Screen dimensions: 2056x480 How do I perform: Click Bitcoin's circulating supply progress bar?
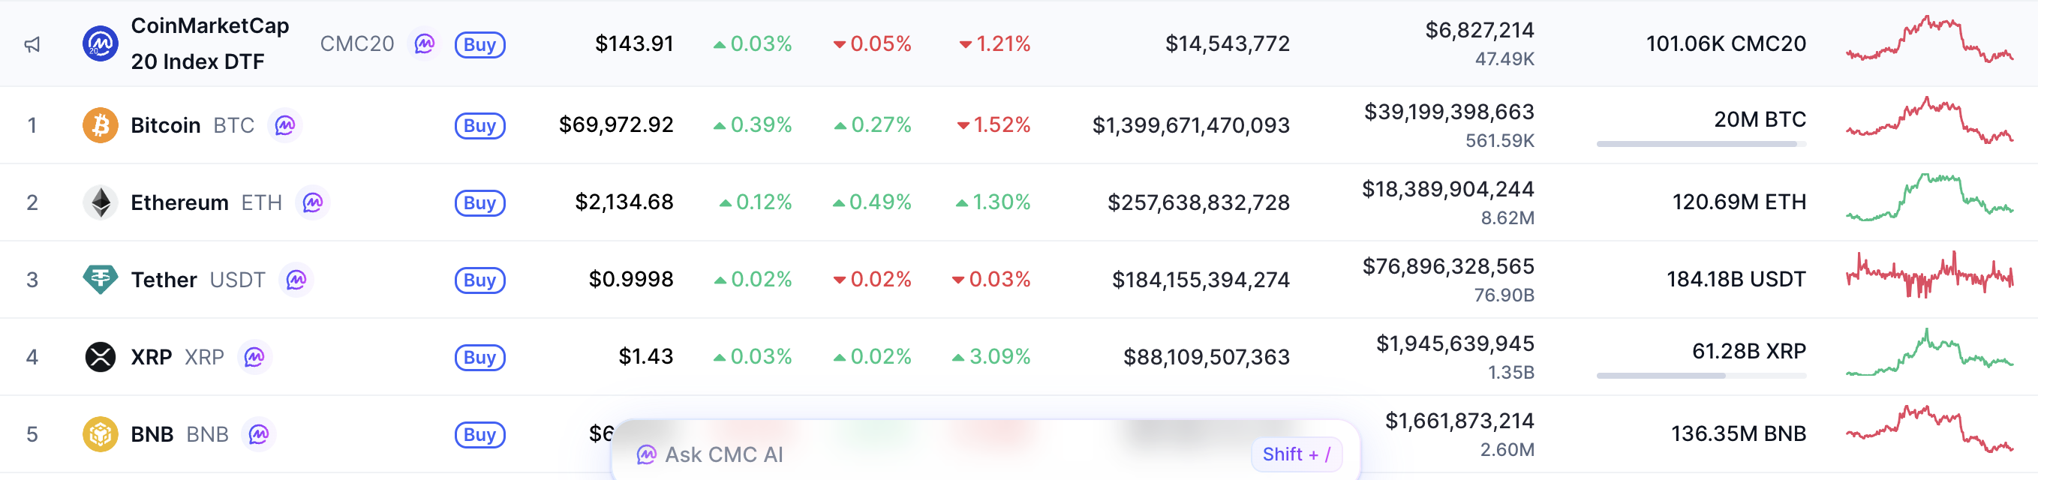pos(1701,144)
